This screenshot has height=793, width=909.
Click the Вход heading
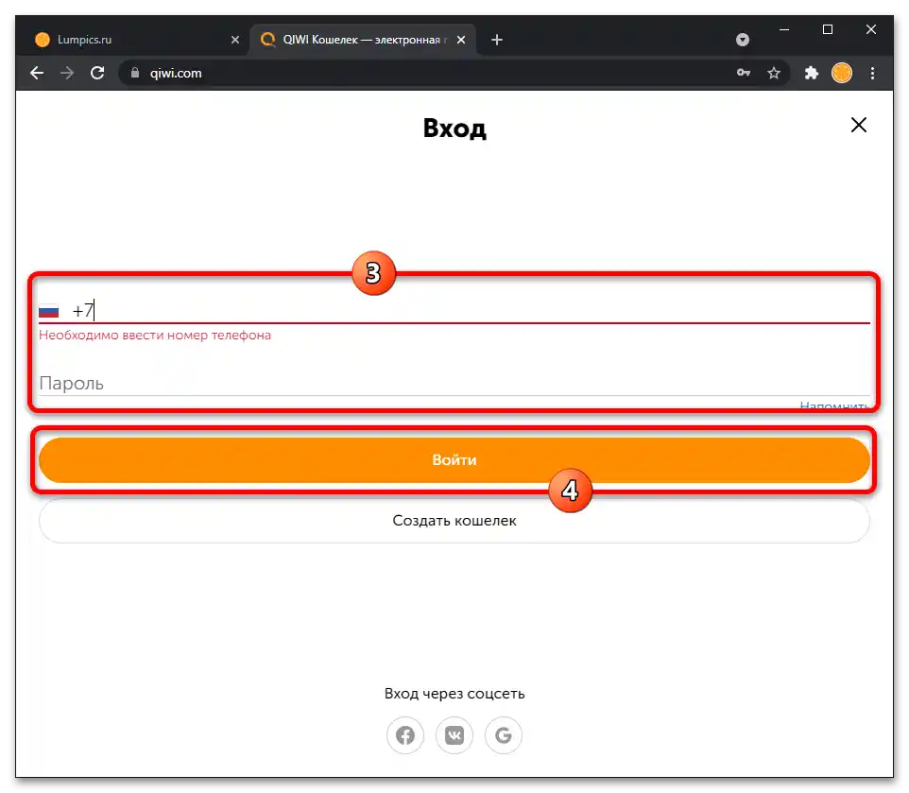pyautogui.click(x=454, y=129)
